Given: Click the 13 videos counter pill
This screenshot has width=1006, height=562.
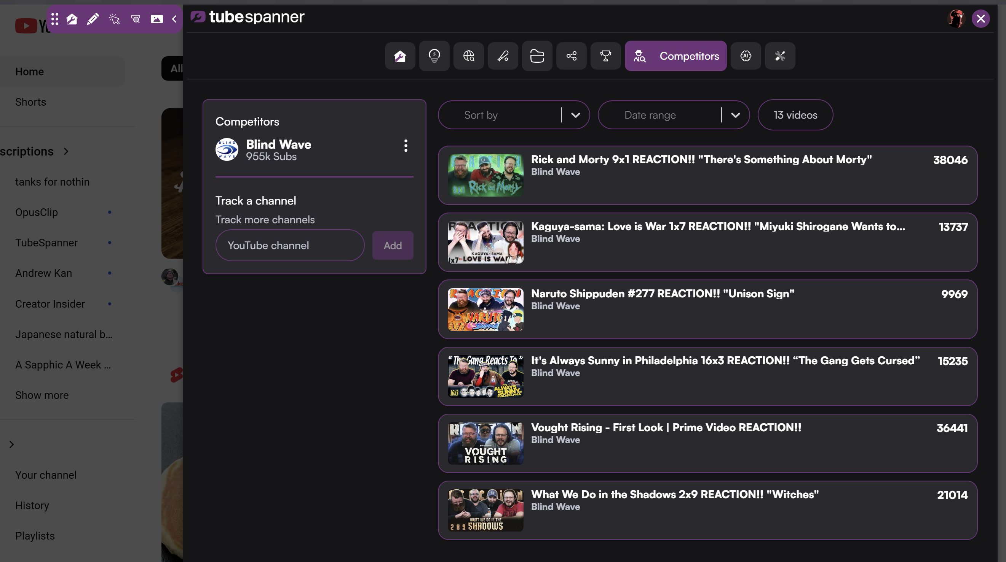Looking at the screenshot, I should coord(795,115).
